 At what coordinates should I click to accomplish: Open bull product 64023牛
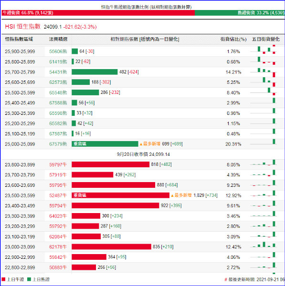click(58, 216)
